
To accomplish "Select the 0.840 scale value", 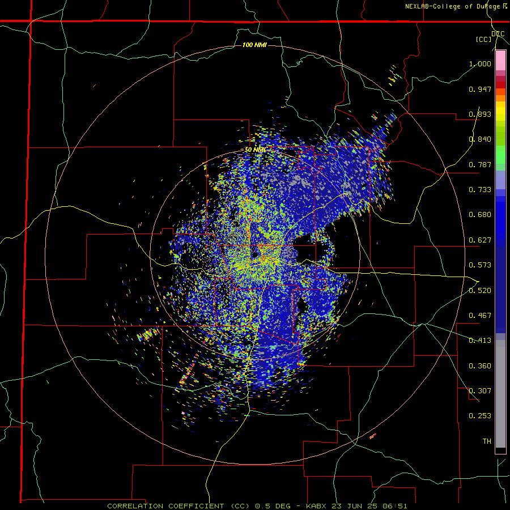I will point(480,139).
